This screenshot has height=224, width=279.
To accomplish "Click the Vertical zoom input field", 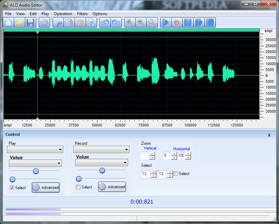I will click(x=145, y=156).
